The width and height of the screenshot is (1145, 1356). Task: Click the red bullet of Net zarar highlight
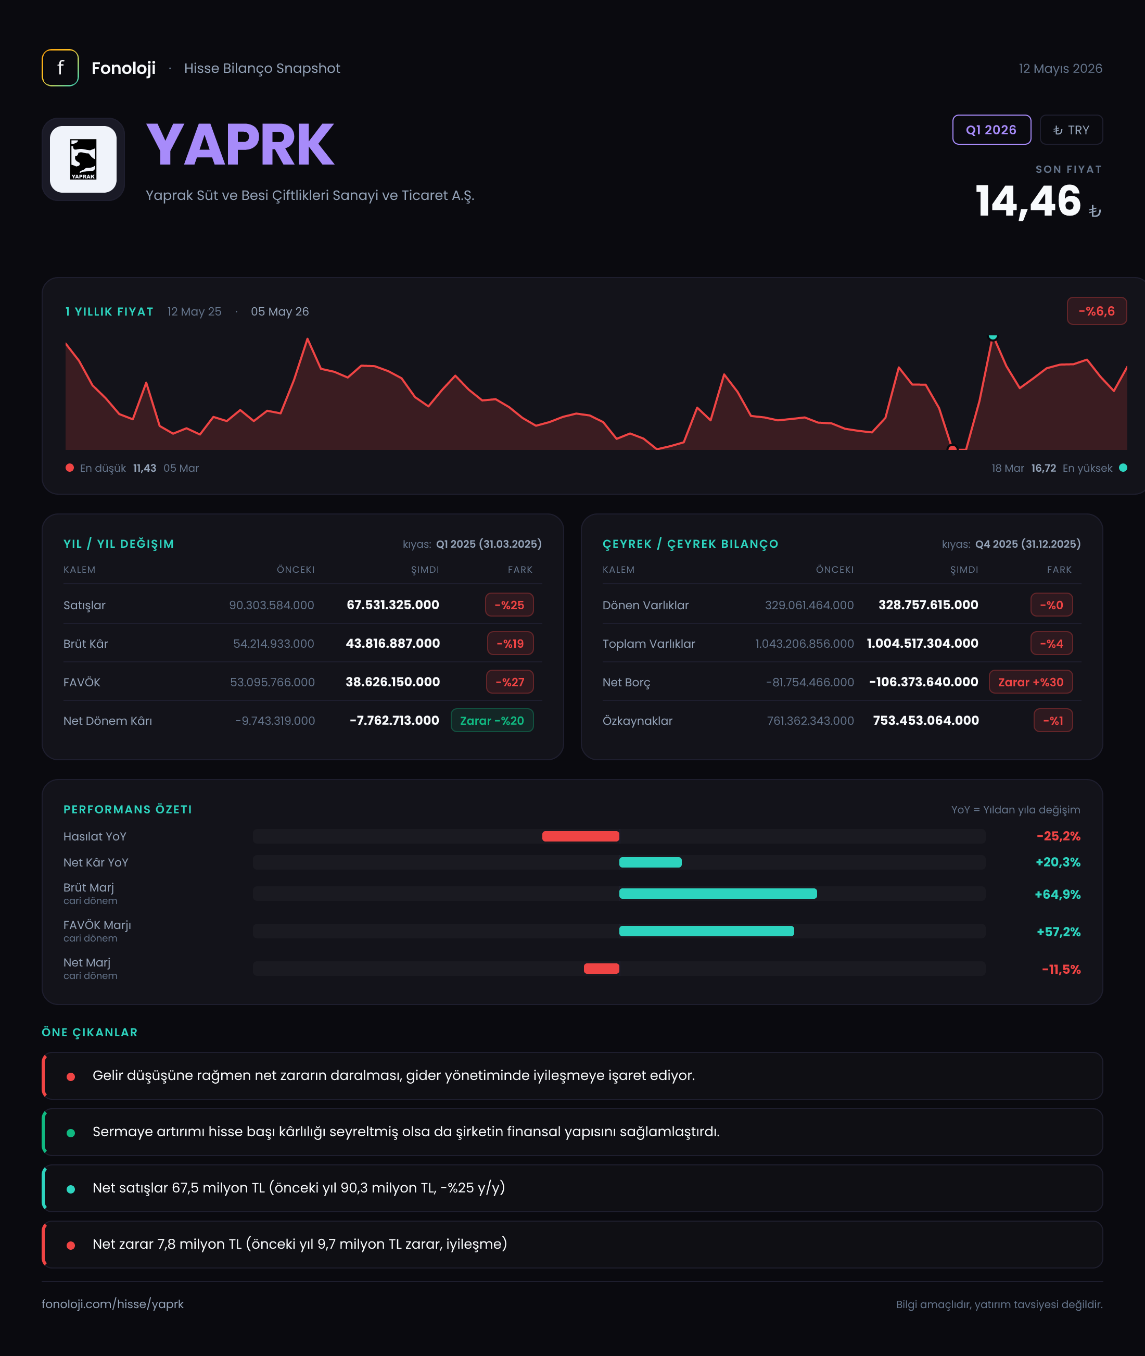71,1246
